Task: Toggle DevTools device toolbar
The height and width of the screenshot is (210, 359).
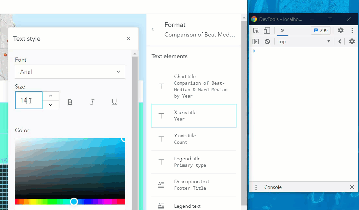Action: click(x=267, y=30)
